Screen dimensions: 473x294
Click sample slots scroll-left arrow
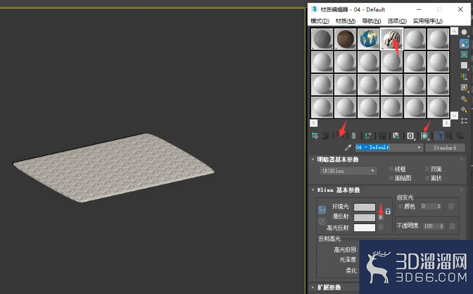(314, 123)
